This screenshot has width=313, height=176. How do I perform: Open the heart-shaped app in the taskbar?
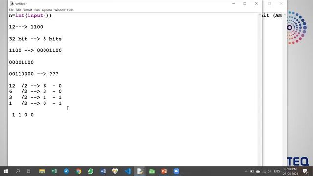click(115, 171)
